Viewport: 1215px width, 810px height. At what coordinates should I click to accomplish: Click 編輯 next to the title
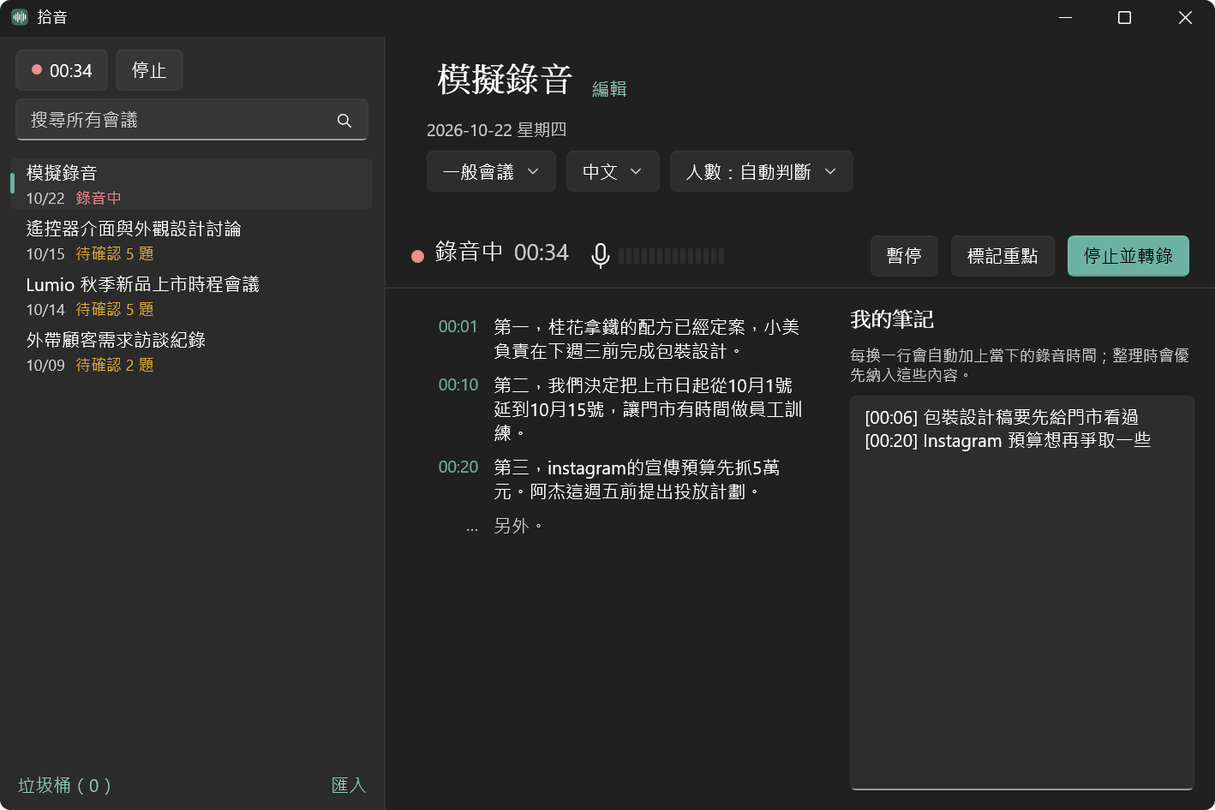(x=609, y=89)
